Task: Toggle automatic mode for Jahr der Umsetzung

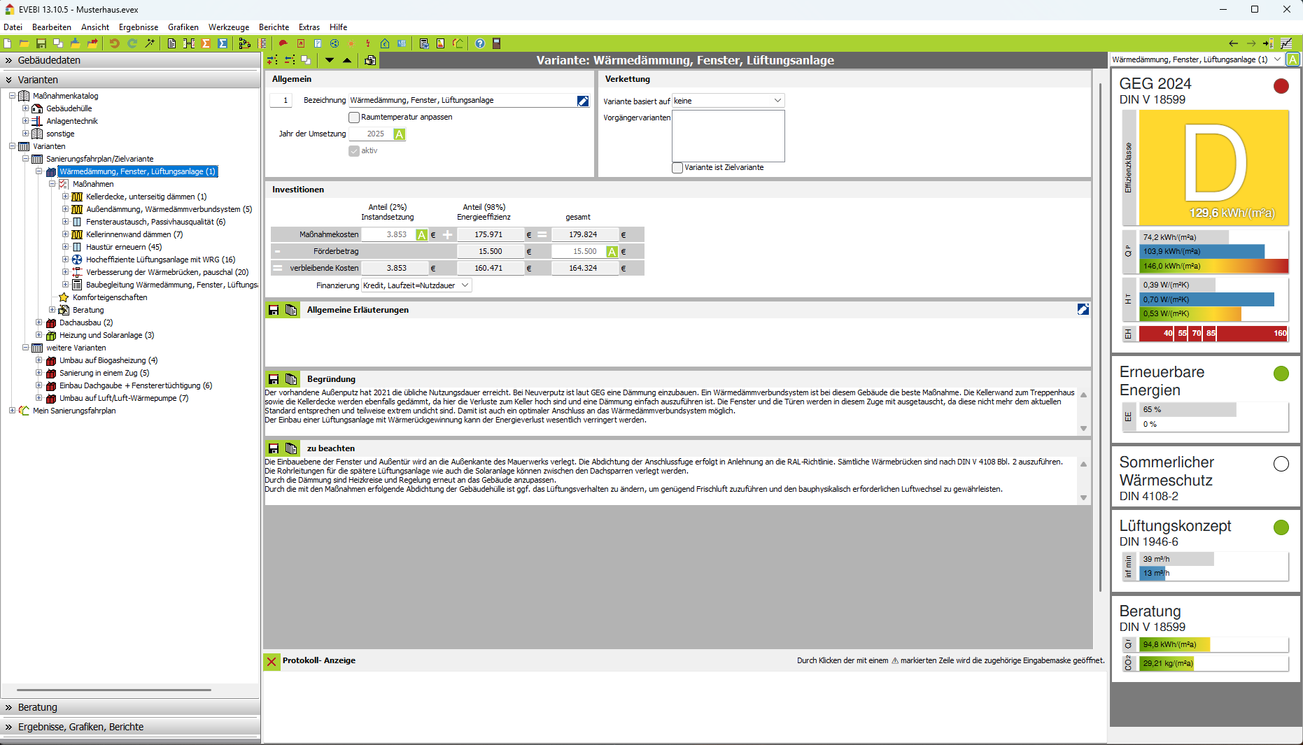Action: click(399, 134)
